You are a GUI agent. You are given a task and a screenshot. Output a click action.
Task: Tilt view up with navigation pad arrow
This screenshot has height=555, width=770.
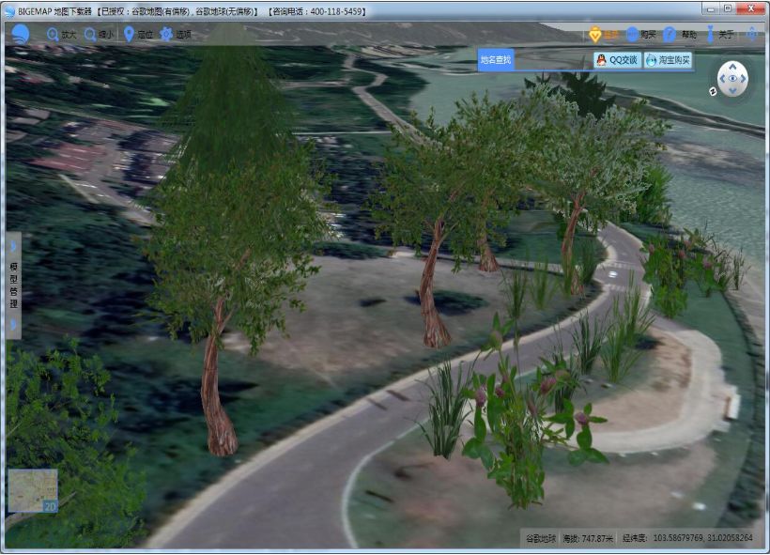[733, 67]
